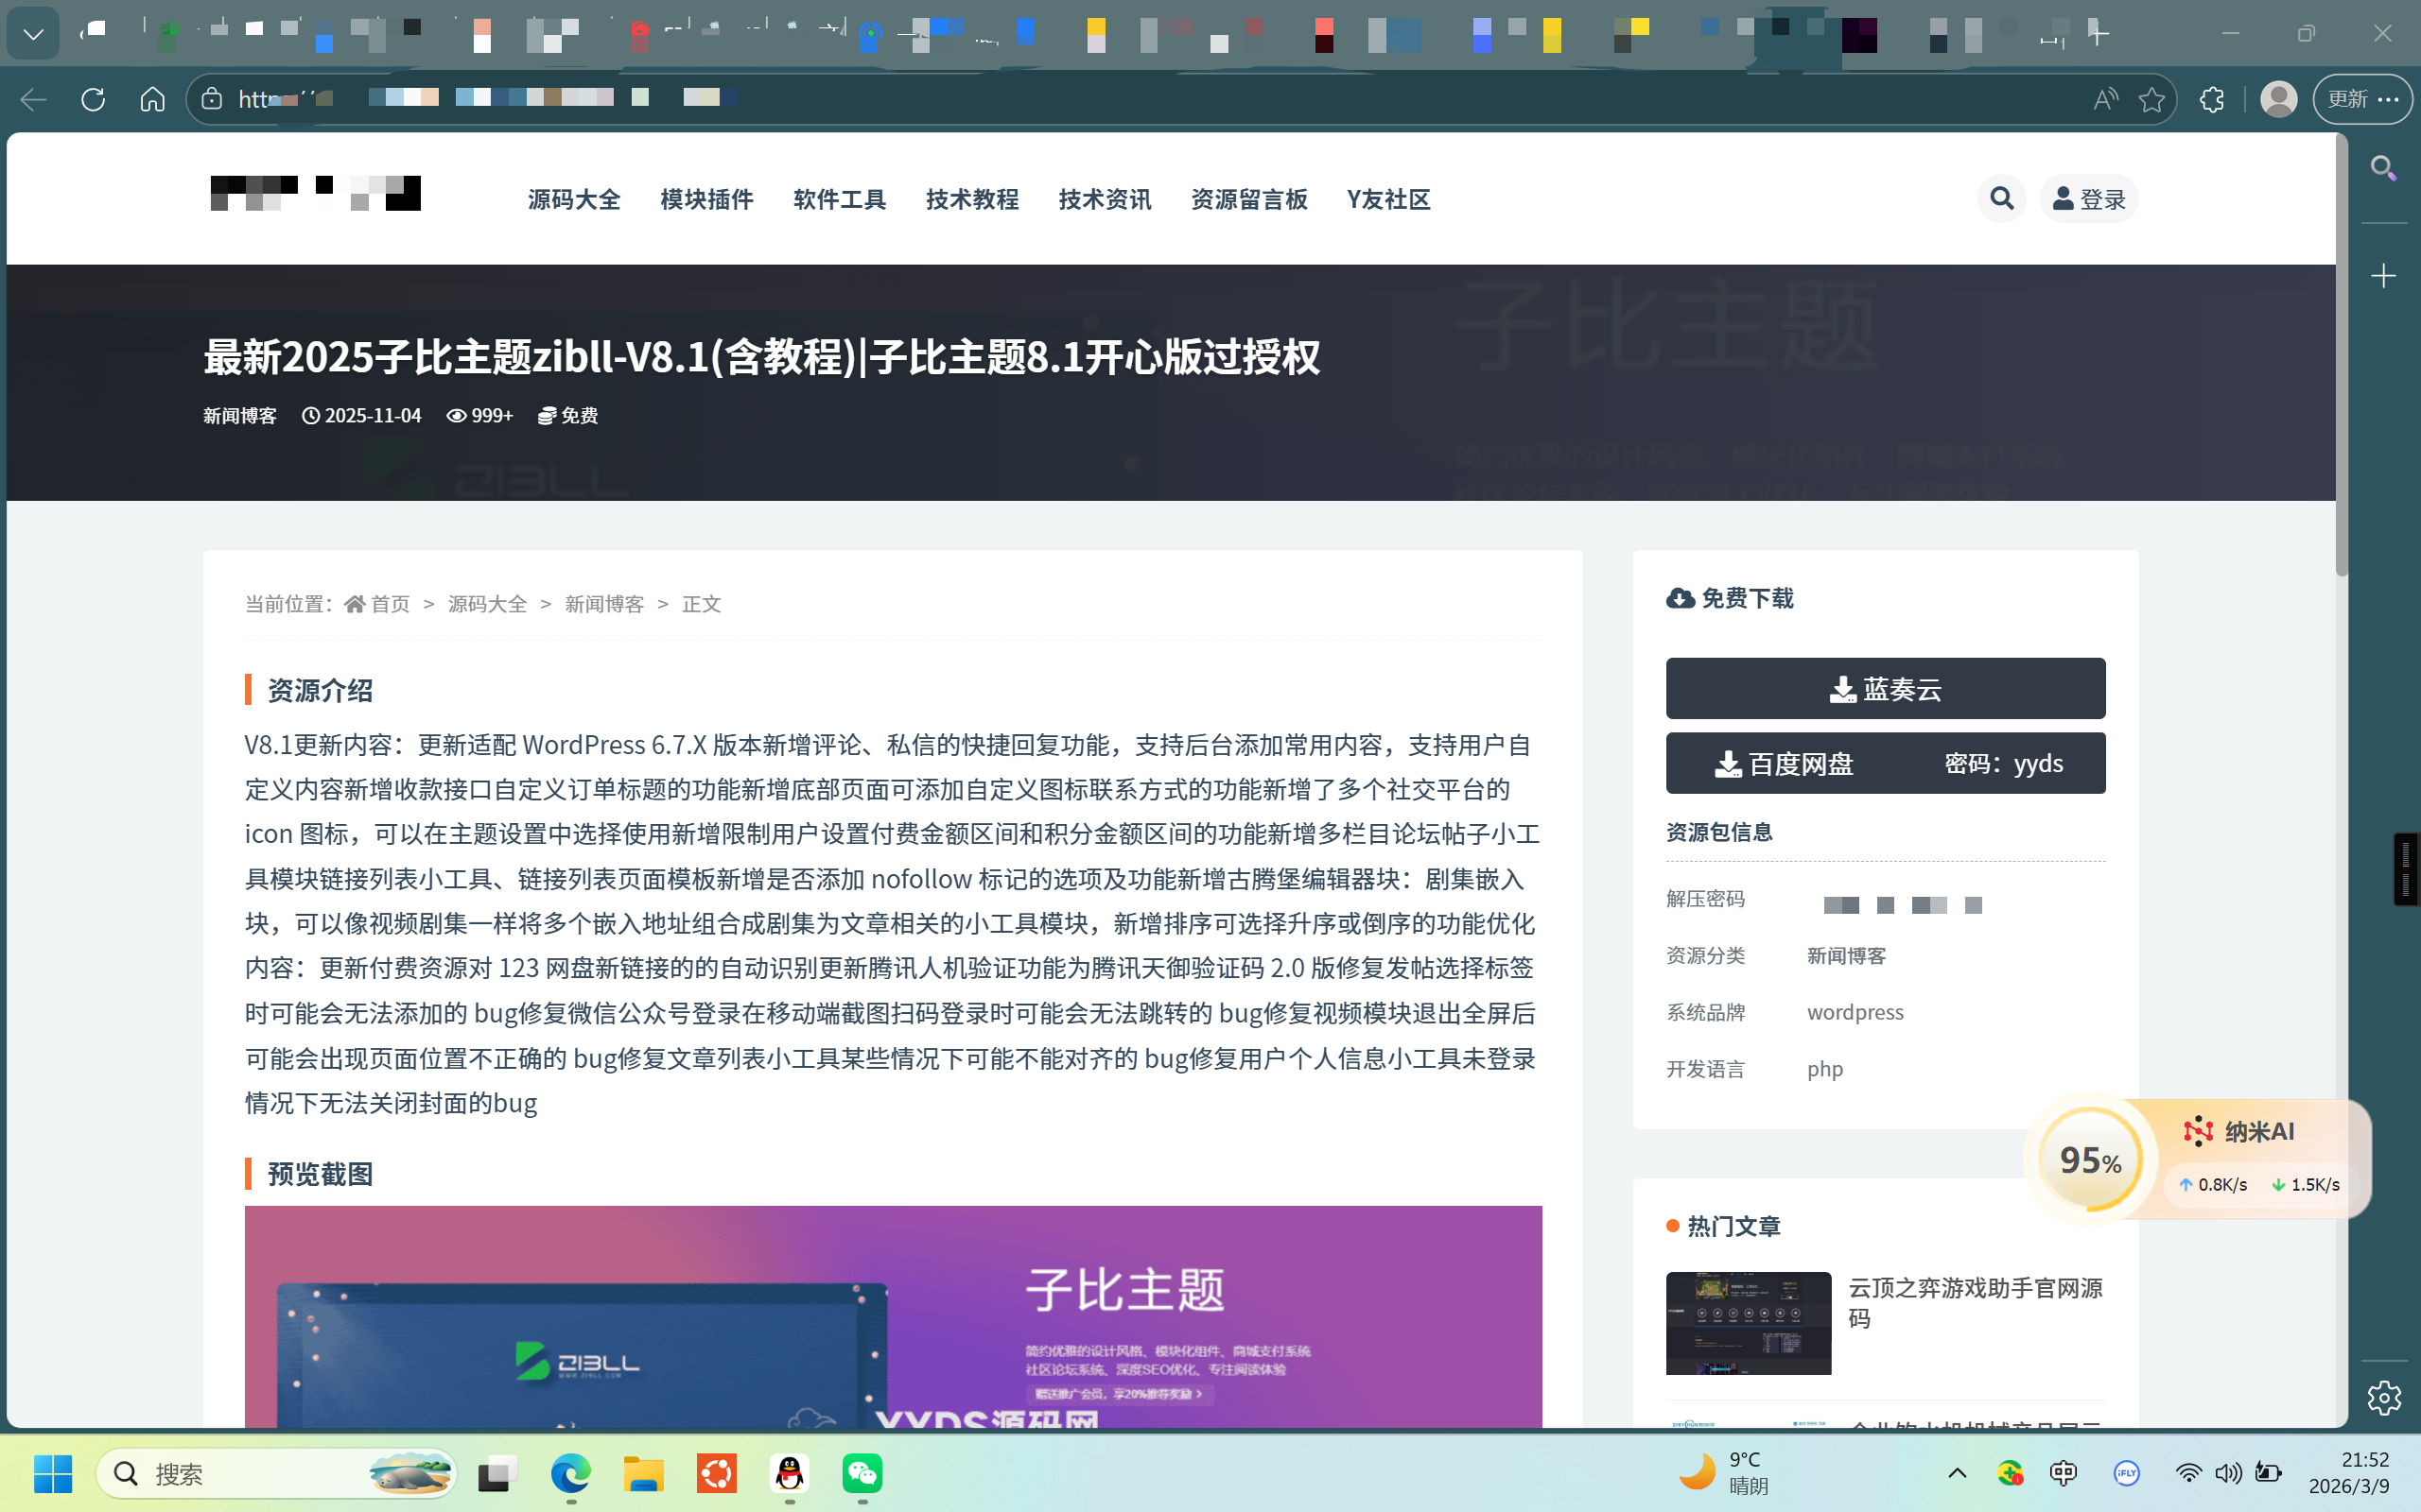The image size is (2421, 1512).
Task: Open the volume speaker tray icon
Action: tap(2228, 1473)
